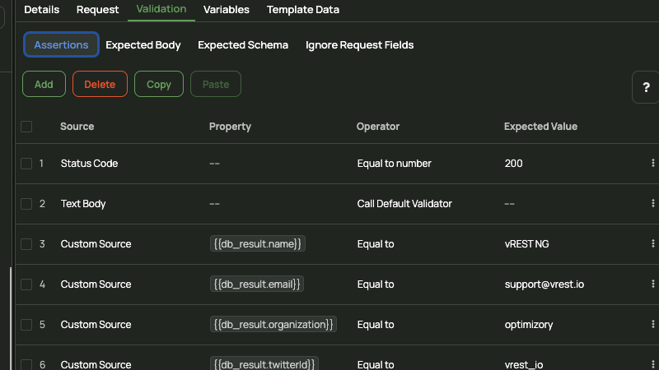Open row 6 twitterId assertion options menu
This screenshot has width=659, height=370.
tap(652, 364)
